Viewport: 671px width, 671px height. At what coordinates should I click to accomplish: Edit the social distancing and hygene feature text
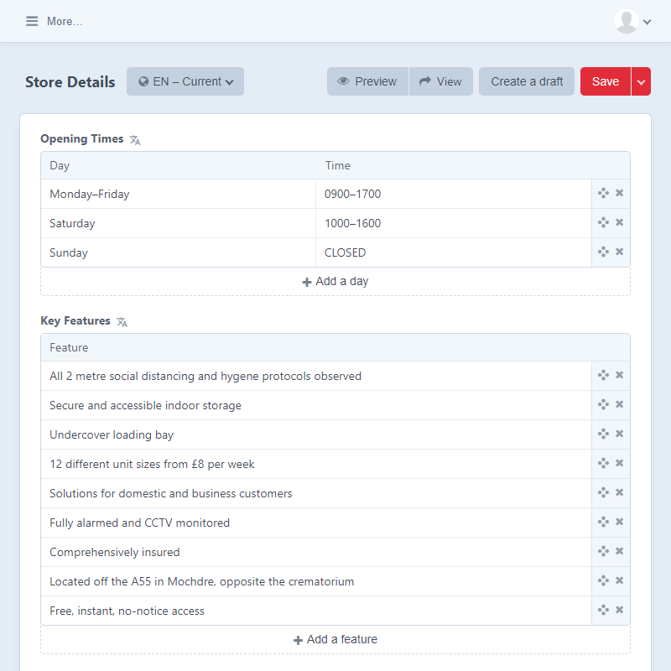(316, 376)
